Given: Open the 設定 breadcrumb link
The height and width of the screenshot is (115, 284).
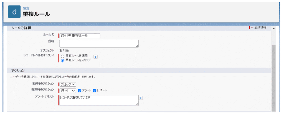Looking at the screenshot, I should coord(26,8).
